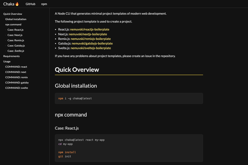Select Global installation in sidebar

point(16,19)
